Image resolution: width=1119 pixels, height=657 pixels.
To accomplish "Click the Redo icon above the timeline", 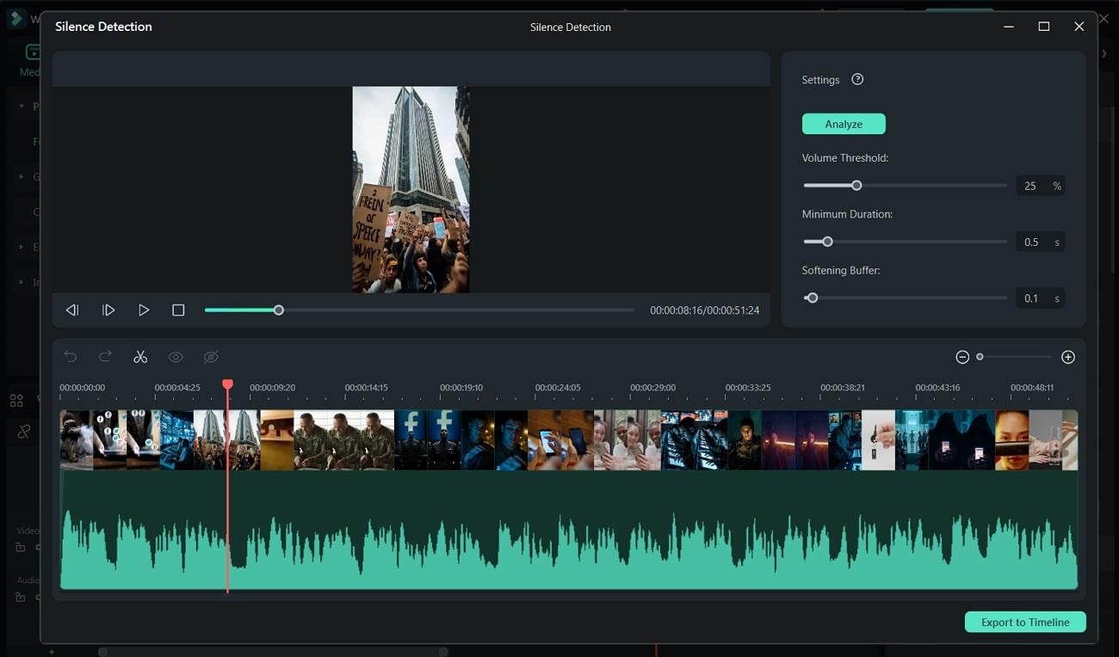I will (x=105, y=356).
